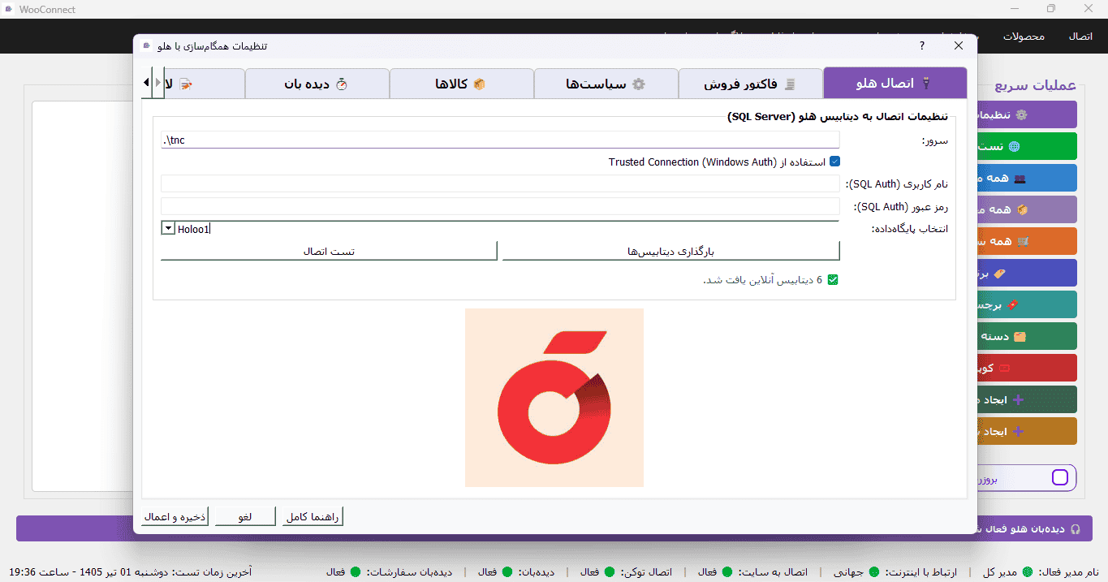Image resolution: width=1108 pixels, height=582 pixels.
Task: Click the red coupon quick action button
Action: click(1027, 368)
